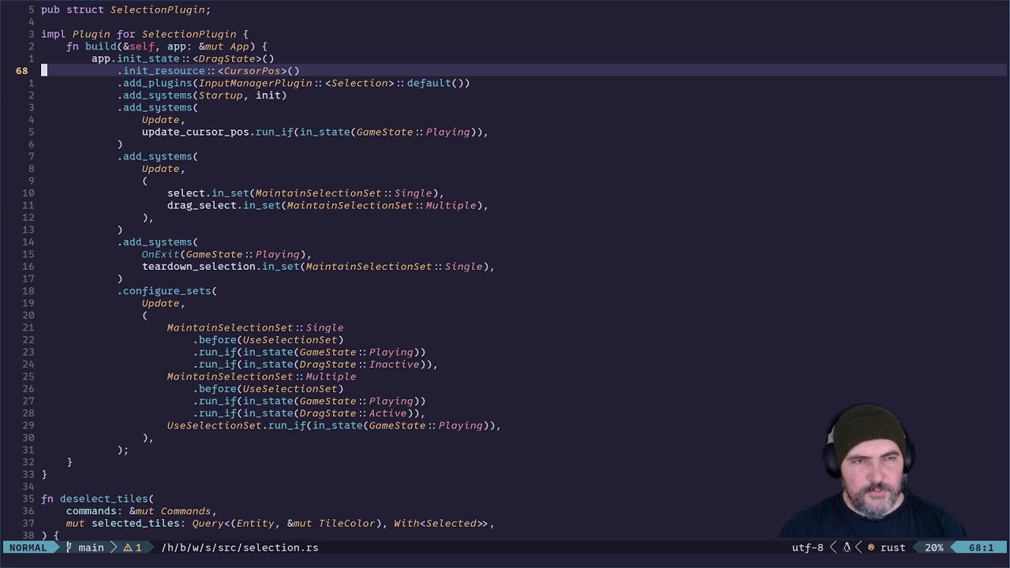Click MaintainSelectionSet::Multiple line

pyautogui.click(x=262, y=376)
